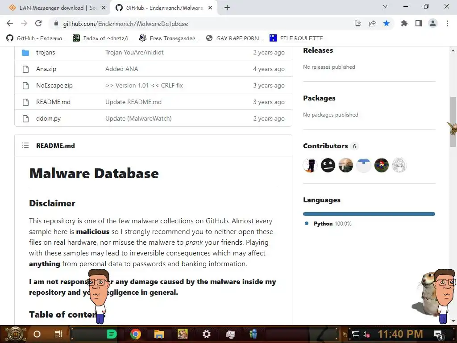Click the file icon beside Ana.zip

(25, 69)
